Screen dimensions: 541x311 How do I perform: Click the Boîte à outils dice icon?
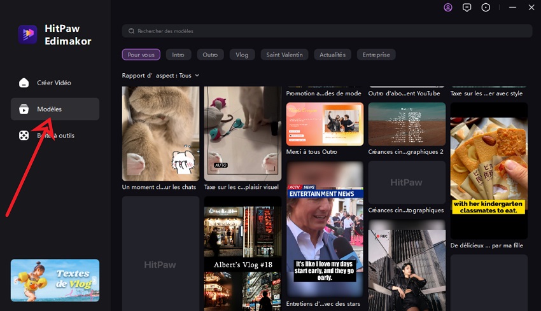(24, 135)
